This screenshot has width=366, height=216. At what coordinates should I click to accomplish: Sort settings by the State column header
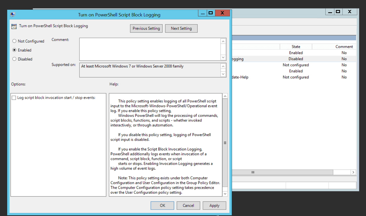tap(296, 46)
